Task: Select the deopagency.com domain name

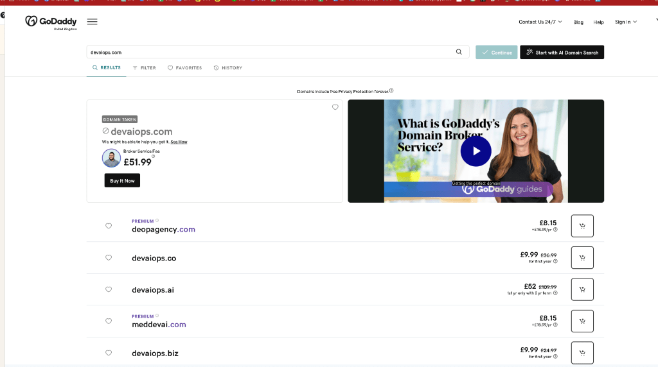Action: point(164,229)
